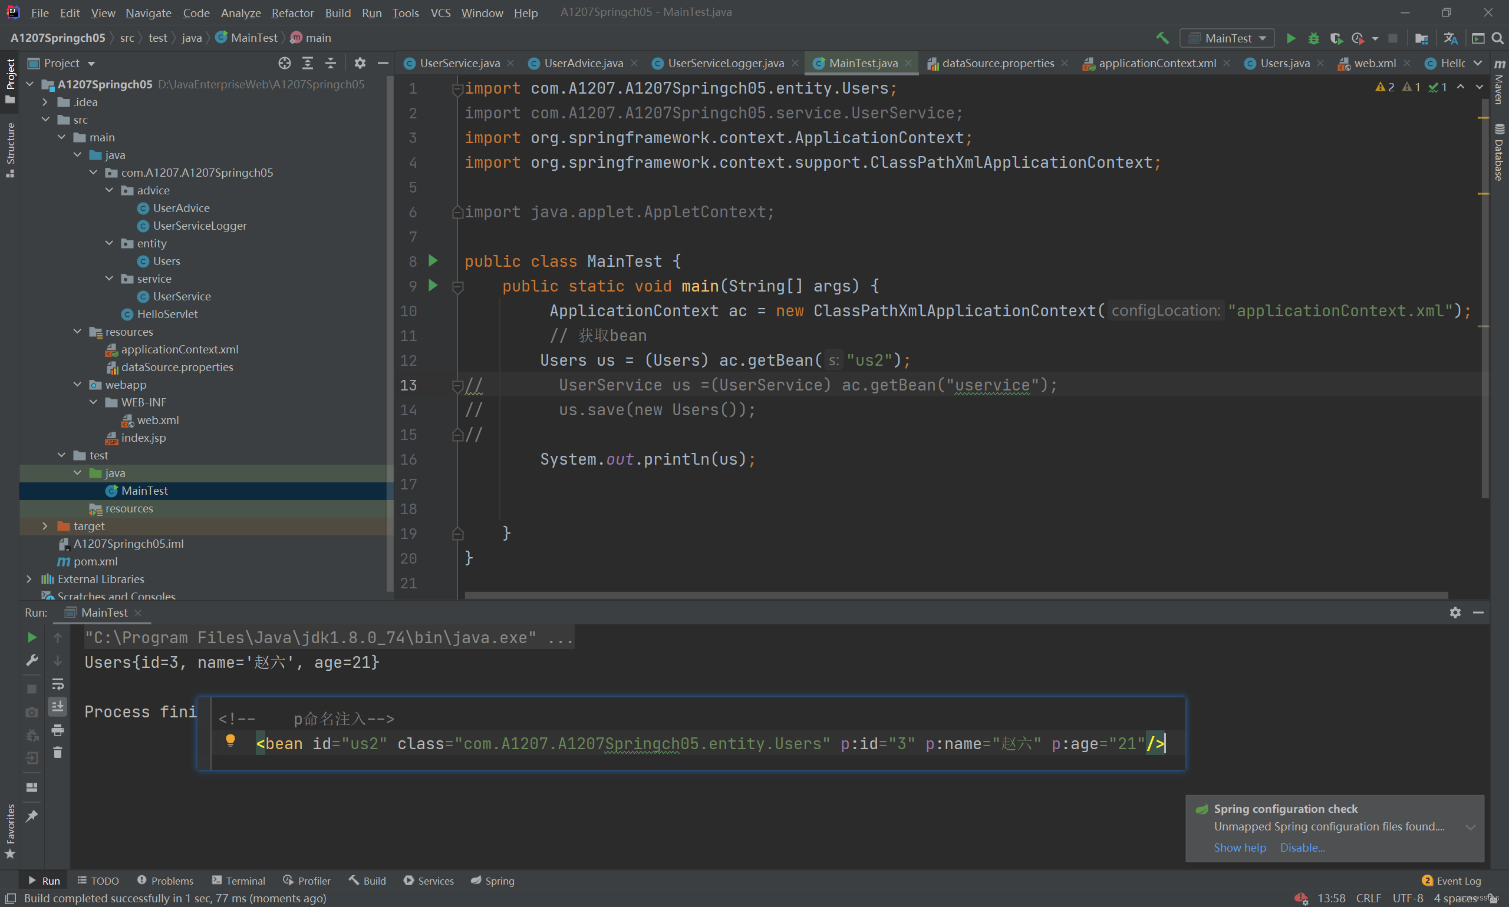This screenshot has height=907, width=1509.
Task: Collapse the webapp folder
Action: pos(78,385)
